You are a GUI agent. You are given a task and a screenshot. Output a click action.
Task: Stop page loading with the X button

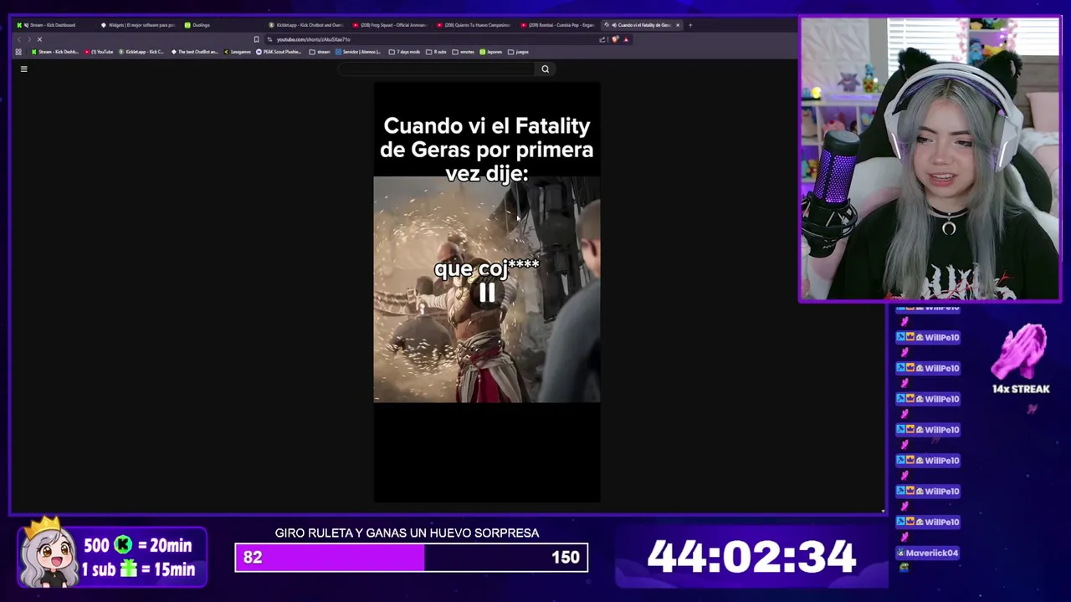tap(39, 39)
